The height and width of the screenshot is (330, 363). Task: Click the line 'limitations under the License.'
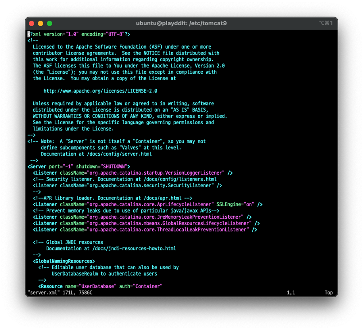pos(73,129)
